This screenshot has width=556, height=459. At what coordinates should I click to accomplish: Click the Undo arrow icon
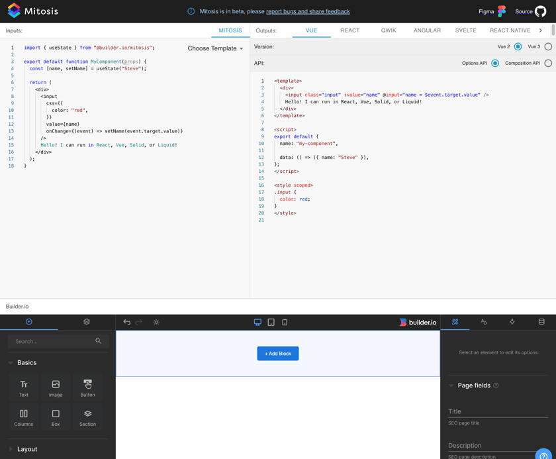[126, 322]
